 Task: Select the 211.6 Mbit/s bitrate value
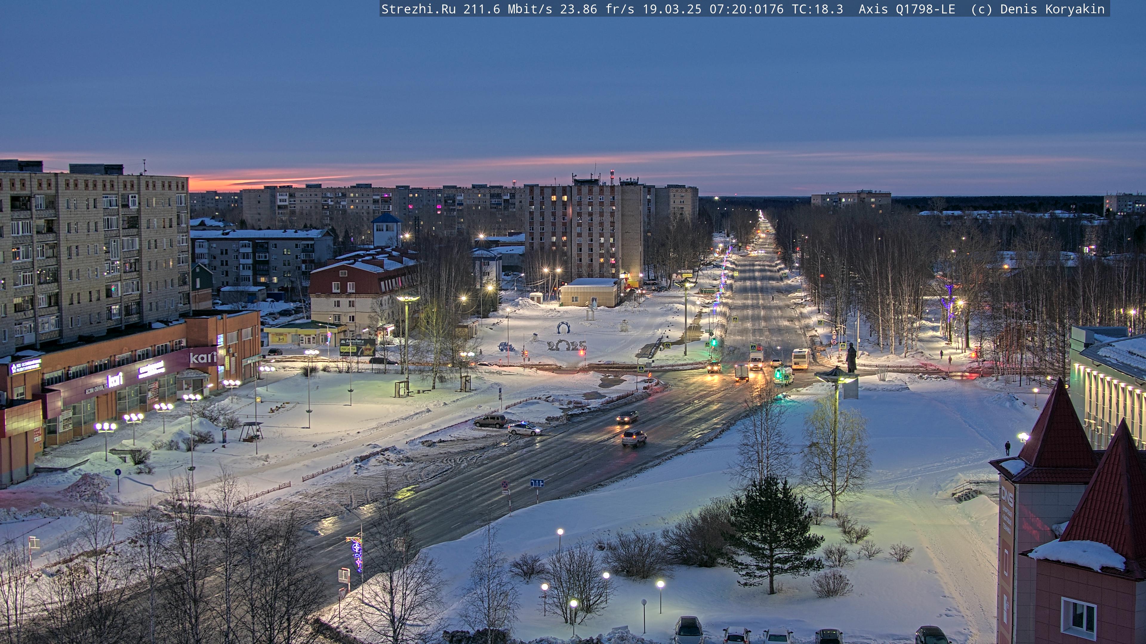[x=508, y=9]
